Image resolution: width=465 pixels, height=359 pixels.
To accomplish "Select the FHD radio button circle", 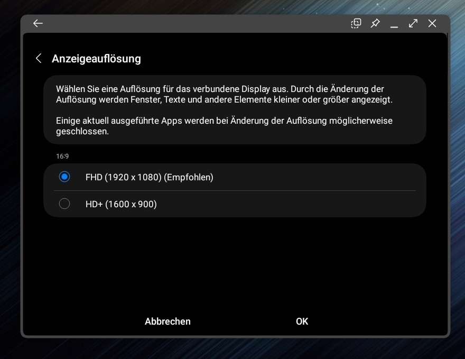I will 64,177.
